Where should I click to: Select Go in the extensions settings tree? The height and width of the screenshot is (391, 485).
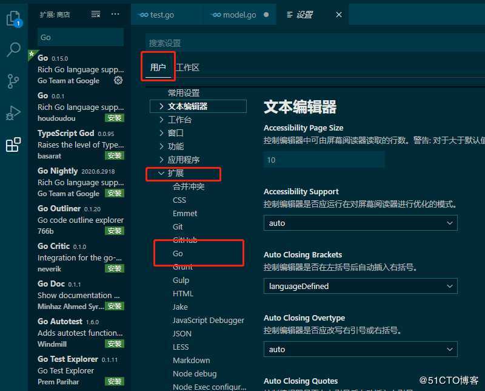(178, 253)
